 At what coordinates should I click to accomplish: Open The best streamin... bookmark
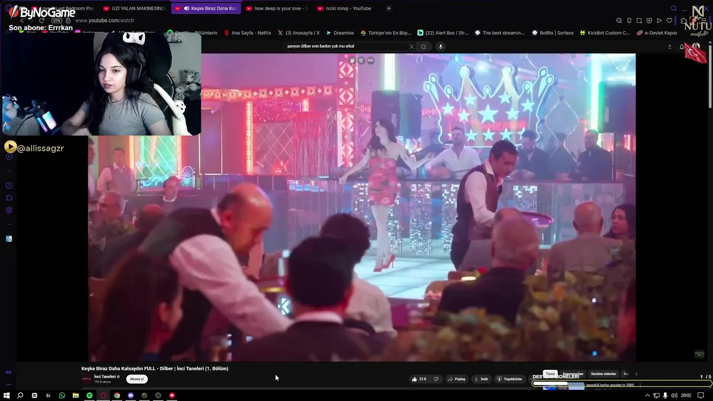click(500, 33)
